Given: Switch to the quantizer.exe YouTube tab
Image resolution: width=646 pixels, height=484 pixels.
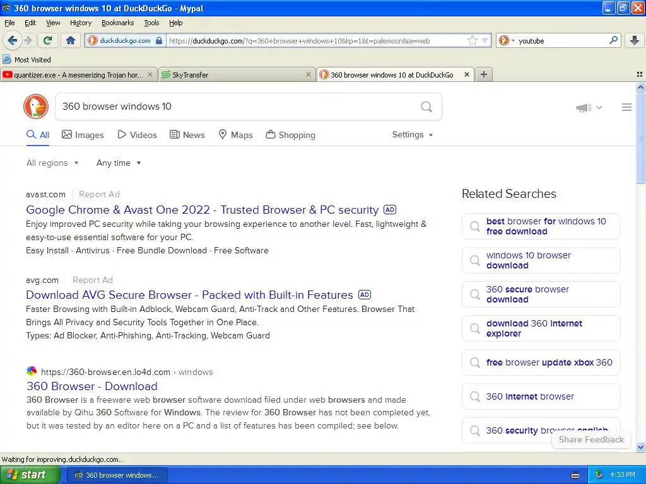Looking at the screenshot, I should point(78,74).
